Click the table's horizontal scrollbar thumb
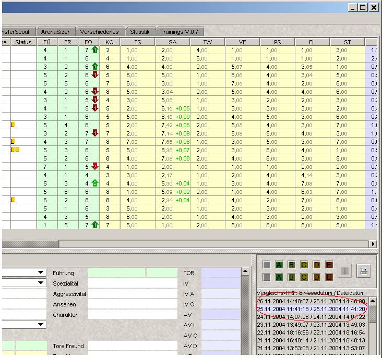The width and height of the screenshot is (382, 358). (x=30, y=244)
